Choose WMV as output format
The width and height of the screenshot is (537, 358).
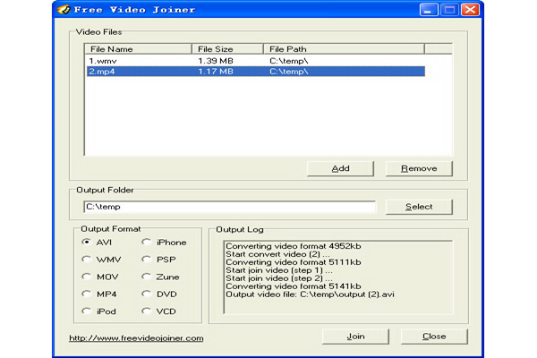coord(87,260)
